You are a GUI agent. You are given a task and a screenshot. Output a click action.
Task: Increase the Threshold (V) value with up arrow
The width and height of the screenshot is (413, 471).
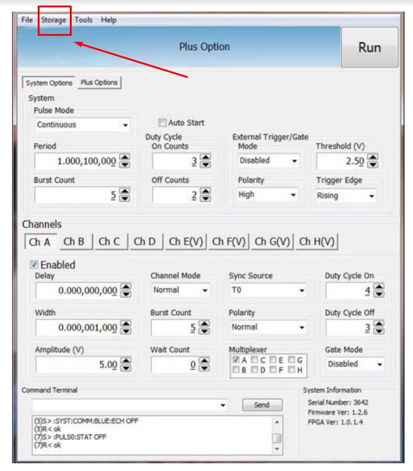tap(373, 157)
